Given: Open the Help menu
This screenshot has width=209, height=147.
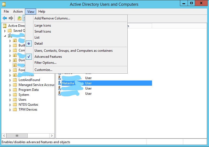Looking at the screenshot, I should [x=42, y=11].
